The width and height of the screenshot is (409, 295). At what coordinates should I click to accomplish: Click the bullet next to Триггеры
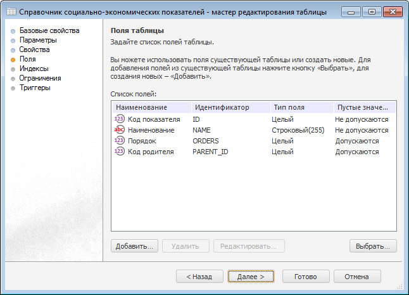(x=13, y=88)
